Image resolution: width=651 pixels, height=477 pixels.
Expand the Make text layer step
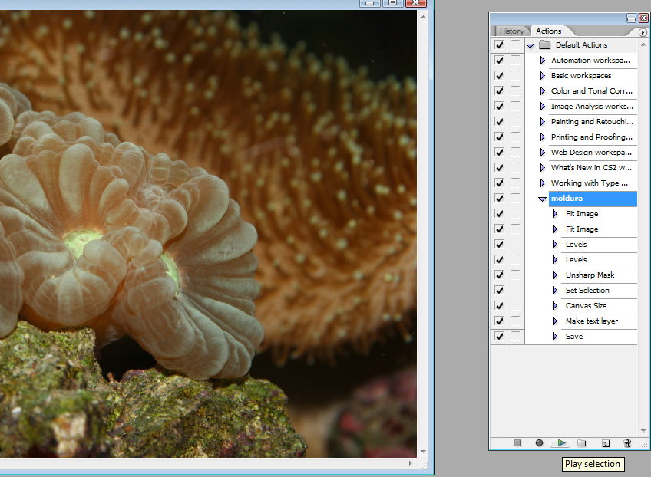555,321
